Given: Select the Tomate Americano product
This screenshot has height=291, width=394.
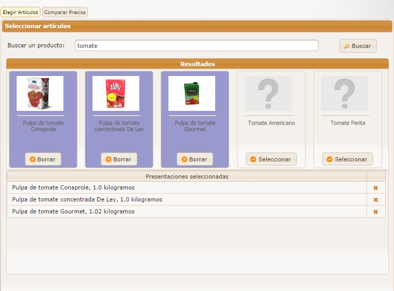Looking at the screenshot, I should pos(271,159).
